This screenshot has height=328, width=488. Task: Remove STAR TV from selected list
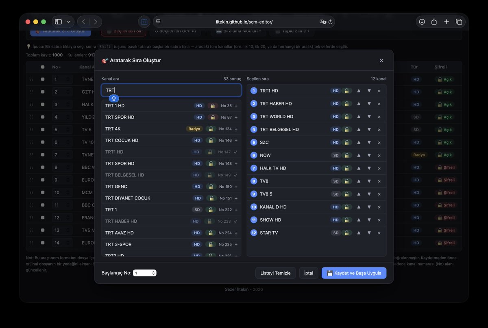(x=379, y=233)
